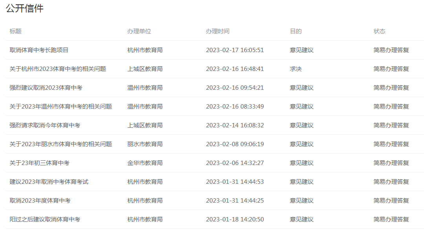Click the 金华市教育局 unit cell
424x232 pixels.
145,163
